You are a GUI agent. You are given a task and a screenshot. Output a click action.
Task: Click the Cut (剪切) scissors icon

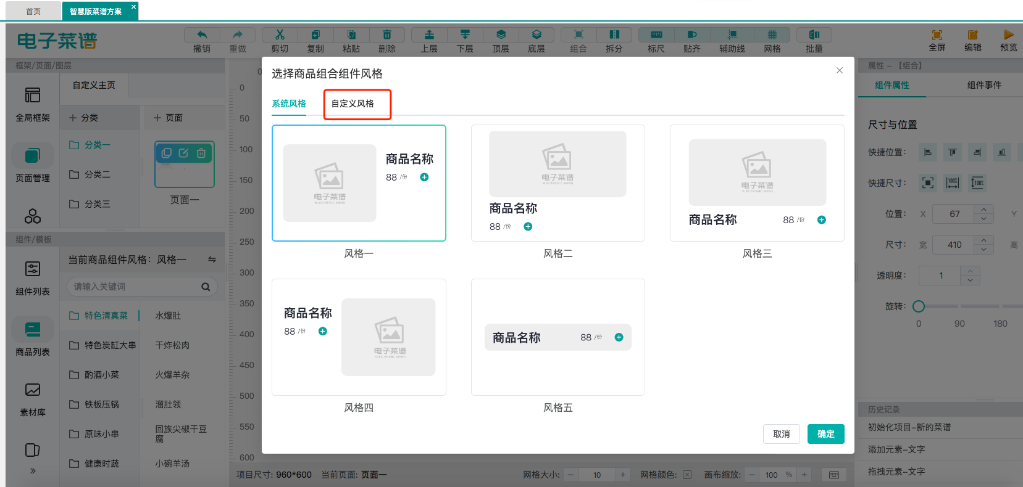[280, 35]
